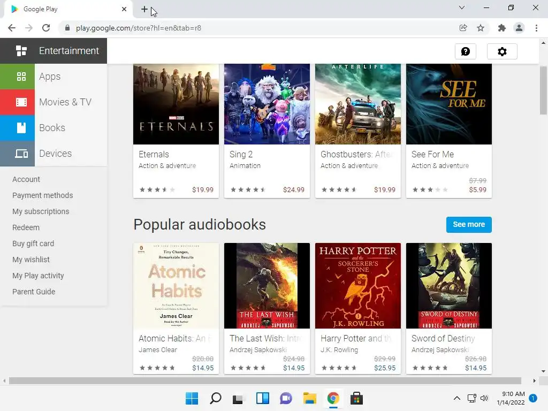548x411 pixels.
Task: Open The Last Wish audiobook cover
Action: click(267, 286)
